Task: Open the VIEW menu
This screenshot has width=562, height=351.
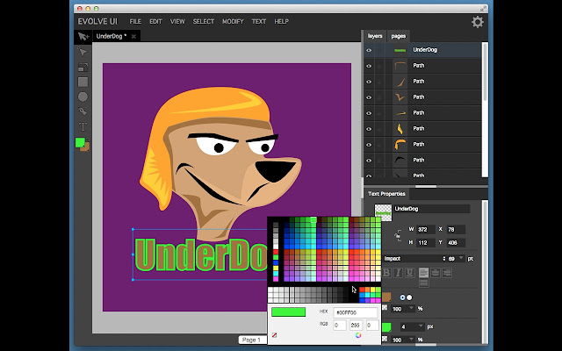Action: pyautogui.click(x=177, y=21)
